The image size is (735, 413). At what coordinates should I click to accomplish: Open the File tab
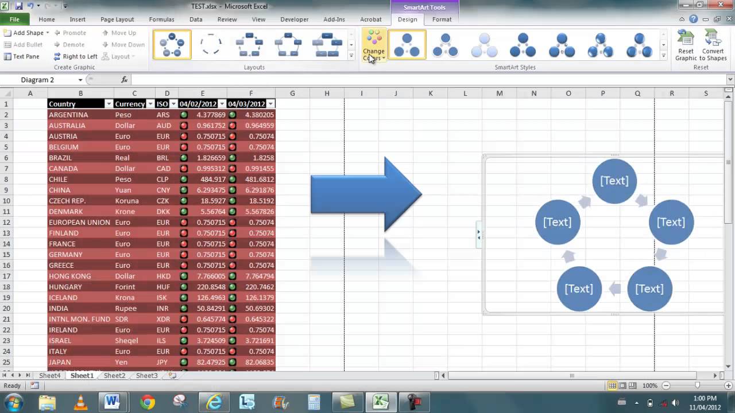(14, 19)
